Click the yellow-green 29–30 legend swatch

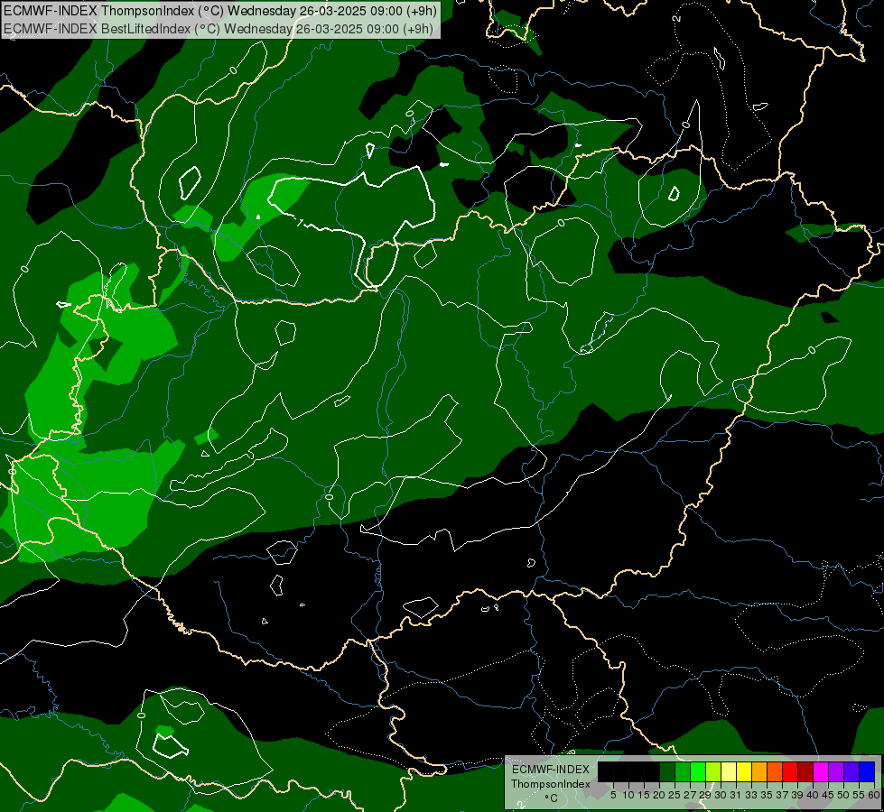713,771
